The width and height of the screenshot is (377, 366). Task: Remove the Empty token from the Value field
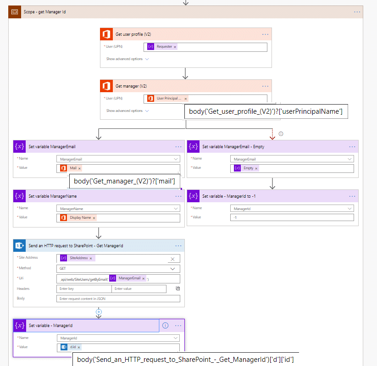256,168
